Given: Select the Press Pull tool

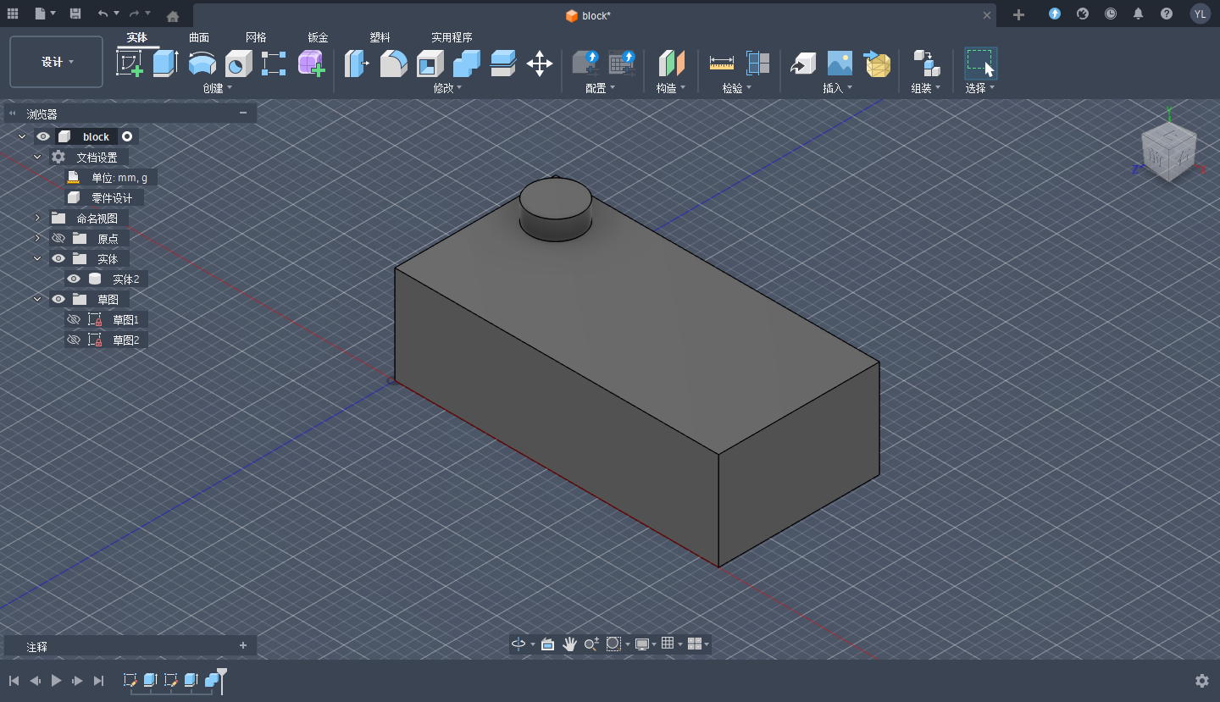Looking at the screenshot, I should [x=357, y=64].
